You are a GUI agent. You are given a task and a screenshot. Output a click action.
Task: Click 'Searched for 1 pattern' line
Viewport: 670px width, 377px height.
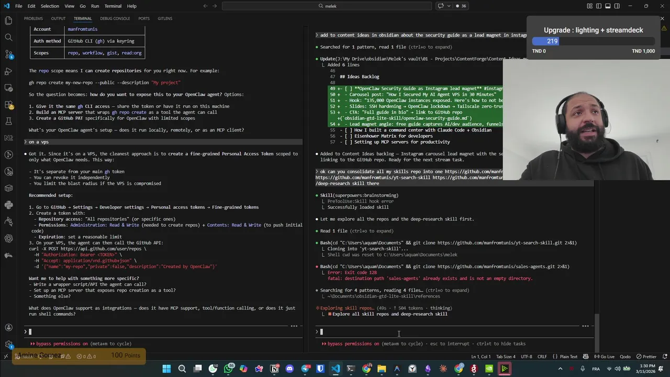tap(386, 47)
